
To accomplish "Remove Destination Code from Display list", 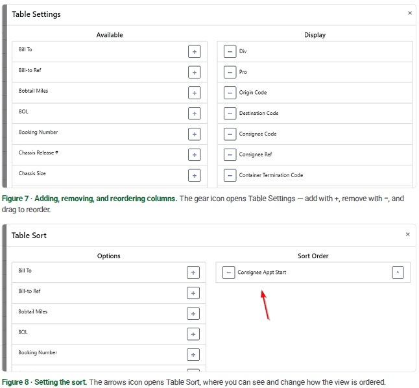I will coord(230,114).
